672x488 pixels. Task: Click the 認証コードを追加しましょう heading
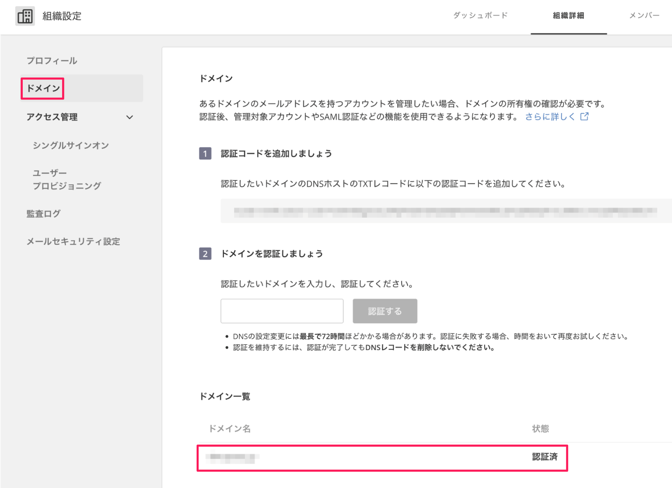(x=276, y=153)
